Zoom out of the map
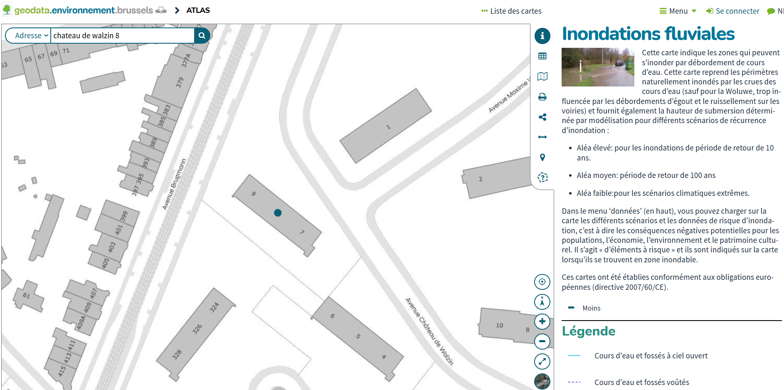Image resolution: width=784 pixels, height=390 pixels. tap(542, 341)
